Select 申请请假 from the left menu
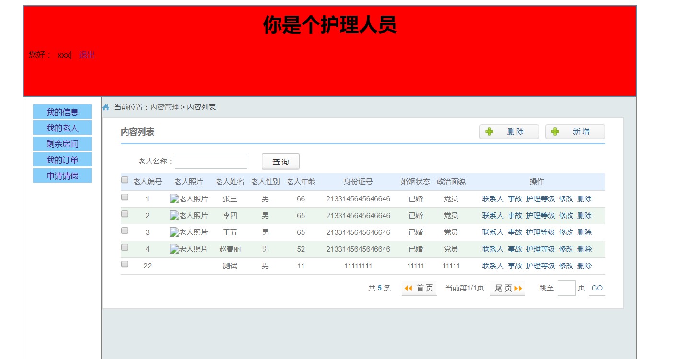This screenshot has width=677, height=359. [62, 176]
